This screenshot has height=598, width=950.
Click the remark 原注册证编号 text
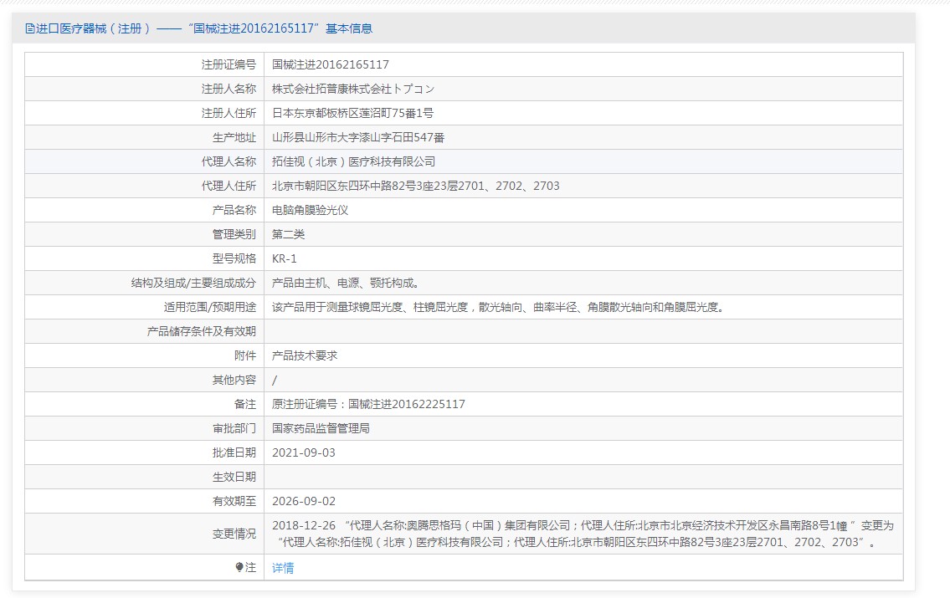click(x=368, y=404)
